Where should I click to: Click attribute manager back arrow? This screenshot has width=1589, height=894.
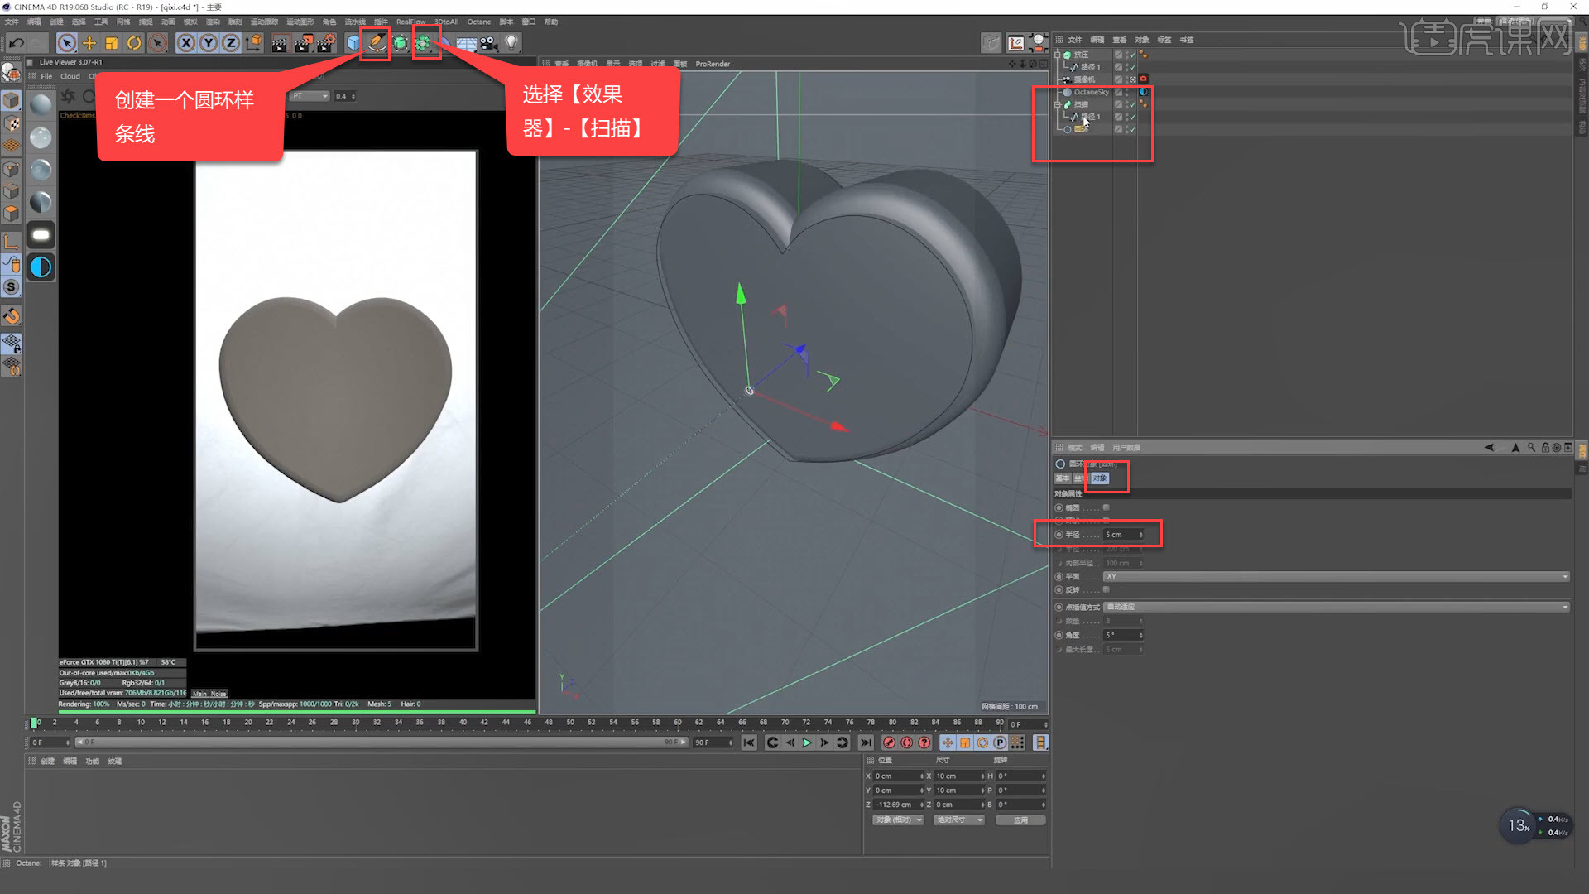pyautogui.click(x=1488, y=448)
